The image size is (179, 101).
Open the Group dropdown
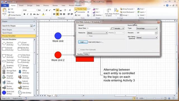(124, 15)
